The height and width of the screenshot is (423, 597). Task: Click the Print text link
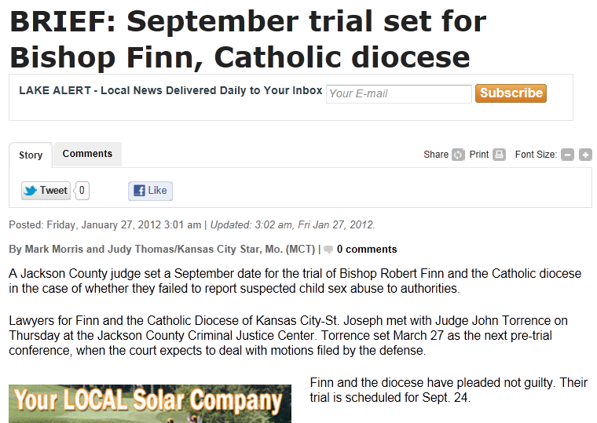click(x=479, y=155)
